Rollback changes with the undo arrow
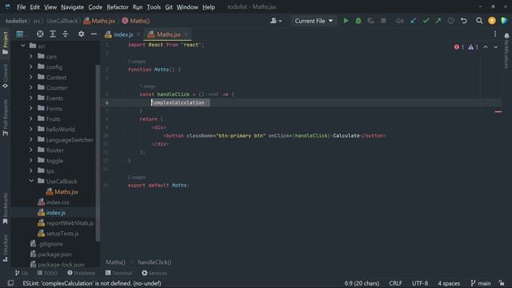Image resolution: width=512 pixels, height=288 pixels. pyautogui.click(x=464, y=21)
